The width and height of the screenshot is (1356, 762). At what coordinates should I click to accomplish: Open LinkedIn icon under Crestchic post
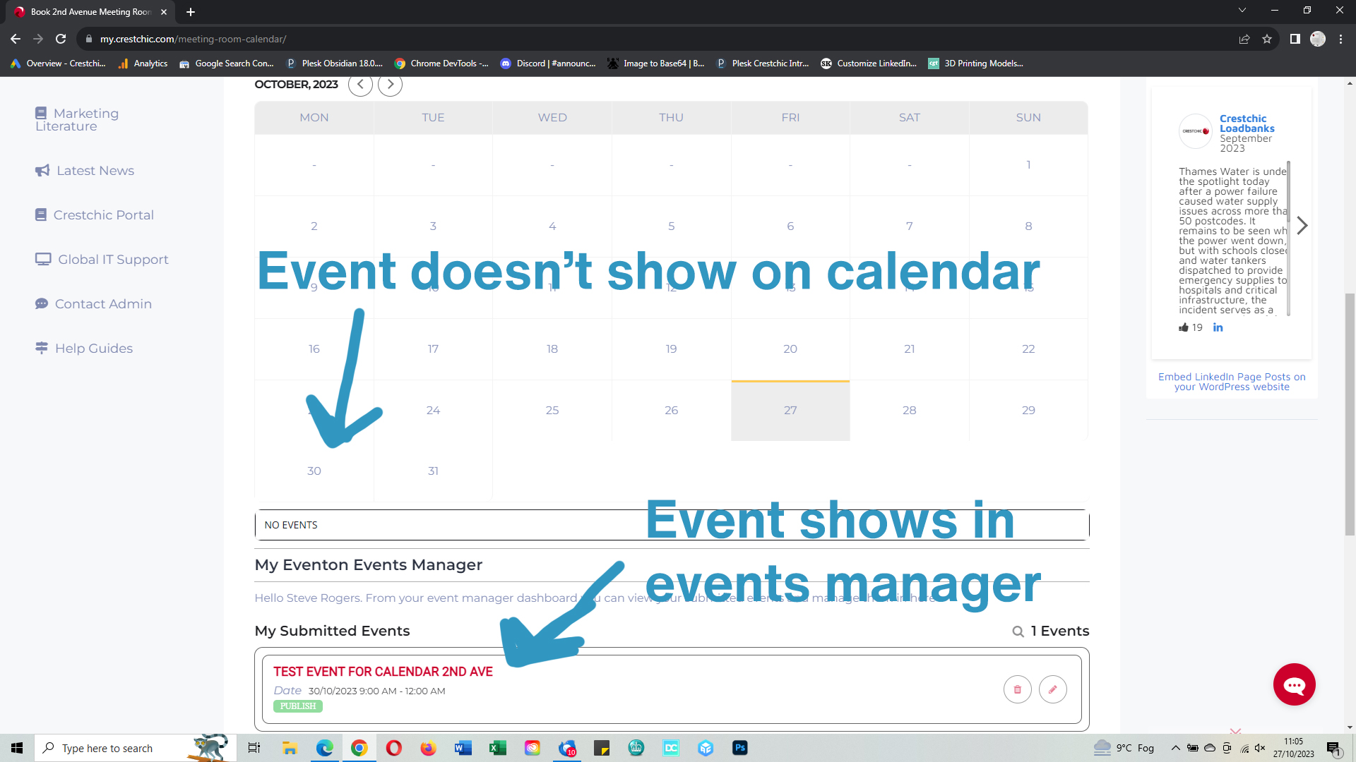tap(1218, 327)
